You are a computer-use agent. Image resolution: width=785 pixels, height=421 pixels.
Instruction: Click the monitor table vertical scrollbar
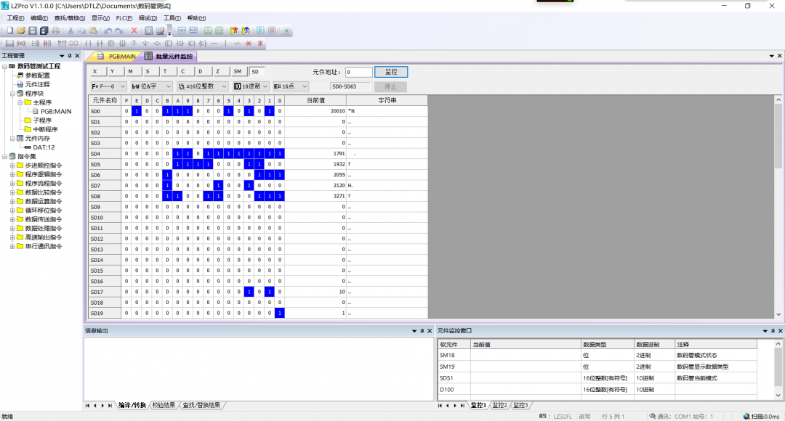779,145
